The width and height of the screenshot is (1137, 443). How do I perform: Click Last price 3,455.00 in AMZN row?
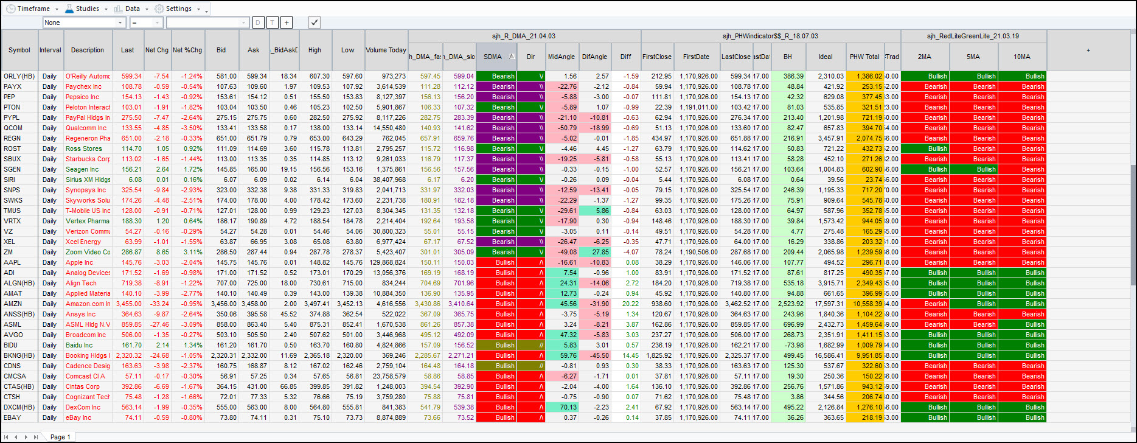(128, 304)
